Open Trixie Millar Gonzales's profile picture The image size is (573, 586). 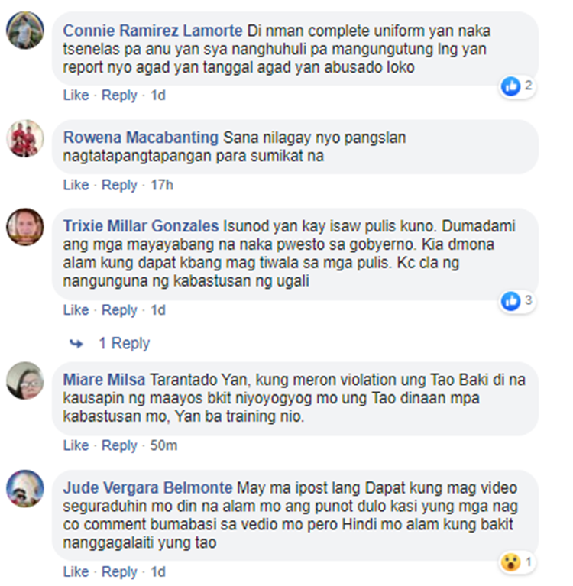[x=25, y=227]
